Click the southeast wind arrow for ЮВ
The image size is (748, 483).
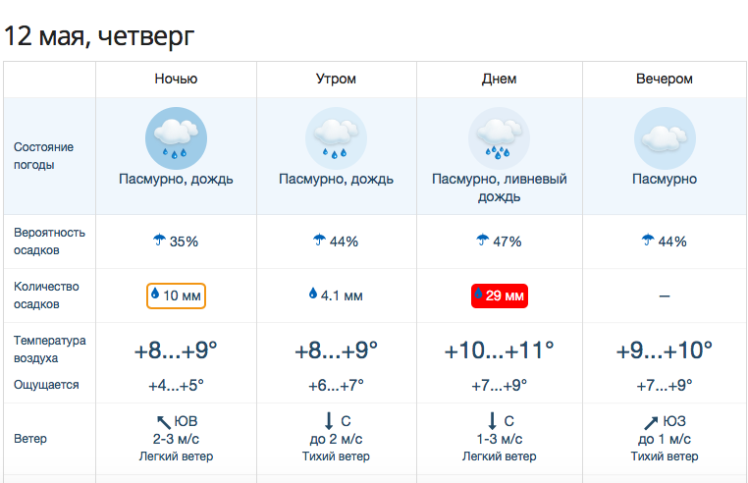click(x=164, y=422)
